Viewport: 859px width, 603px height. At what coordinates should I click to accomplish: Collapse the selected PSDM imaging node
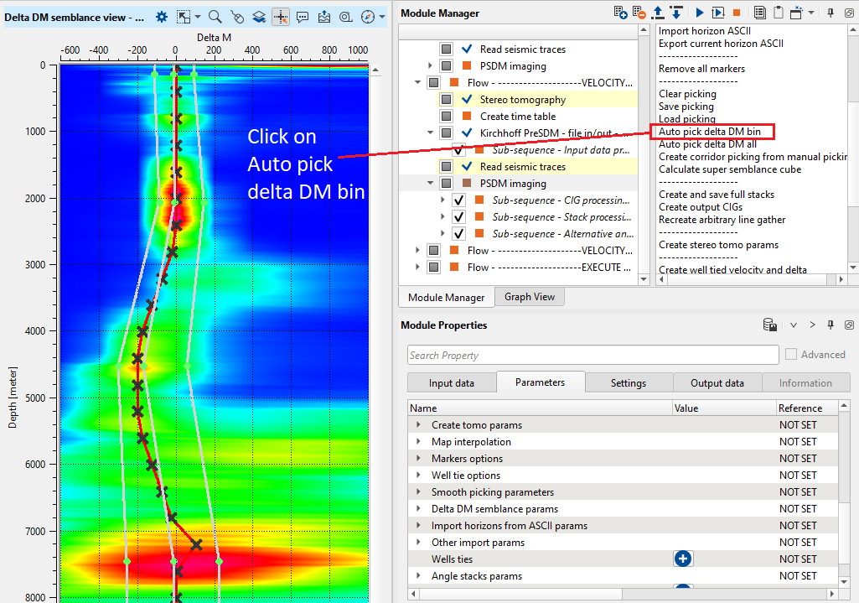(x=430, y=184)
